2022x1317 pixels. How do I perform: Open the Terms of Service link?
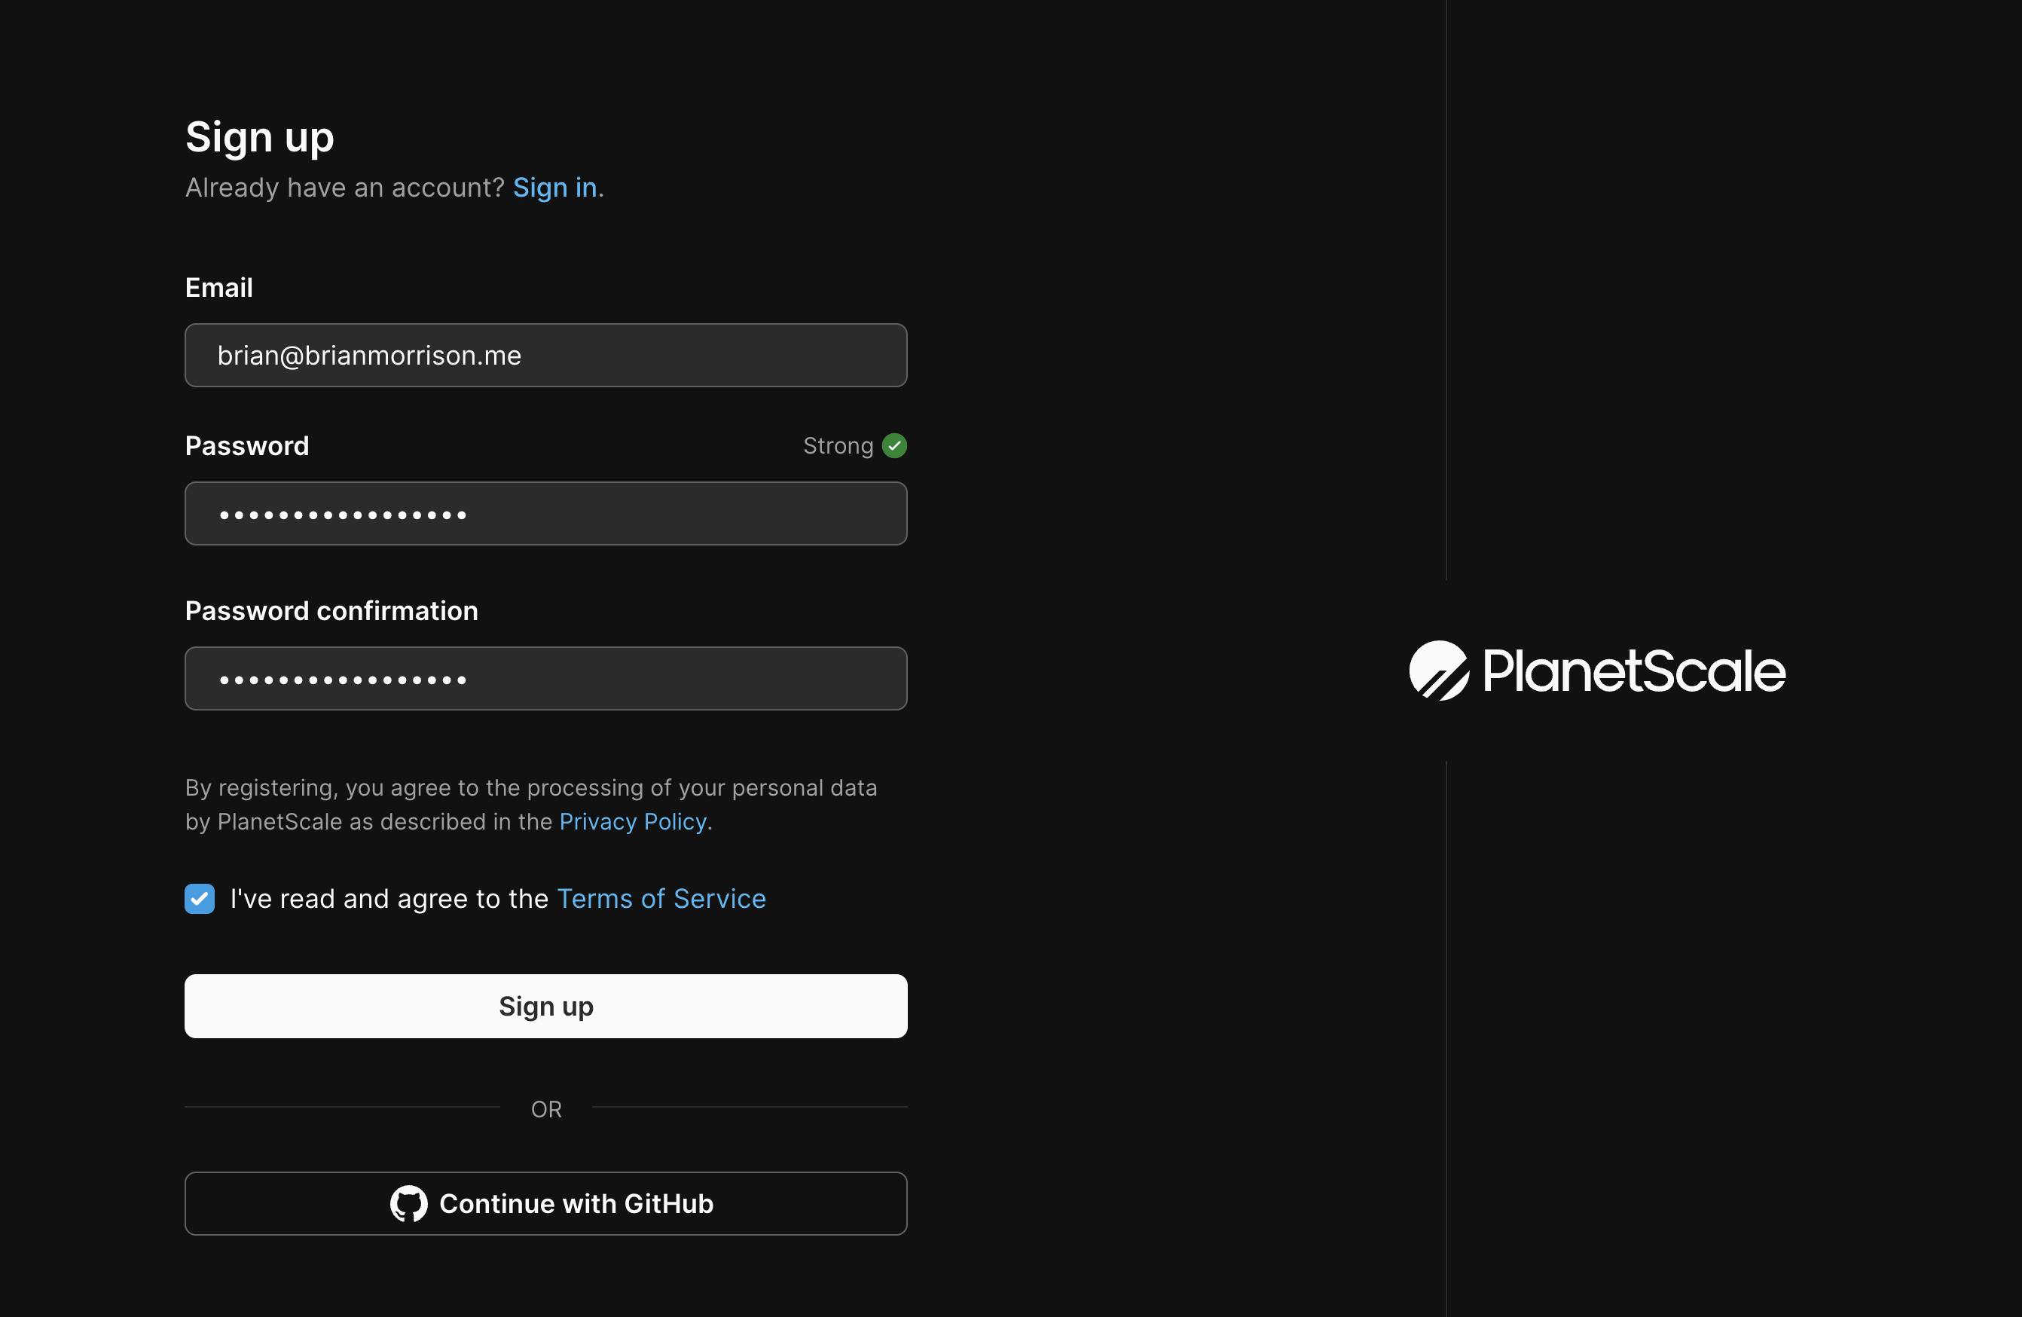[661, 898]
